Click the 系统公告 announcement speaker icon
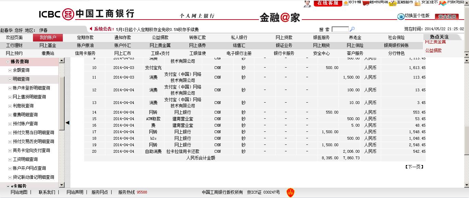This screenshot has width=469, height=198. [91, 29]
